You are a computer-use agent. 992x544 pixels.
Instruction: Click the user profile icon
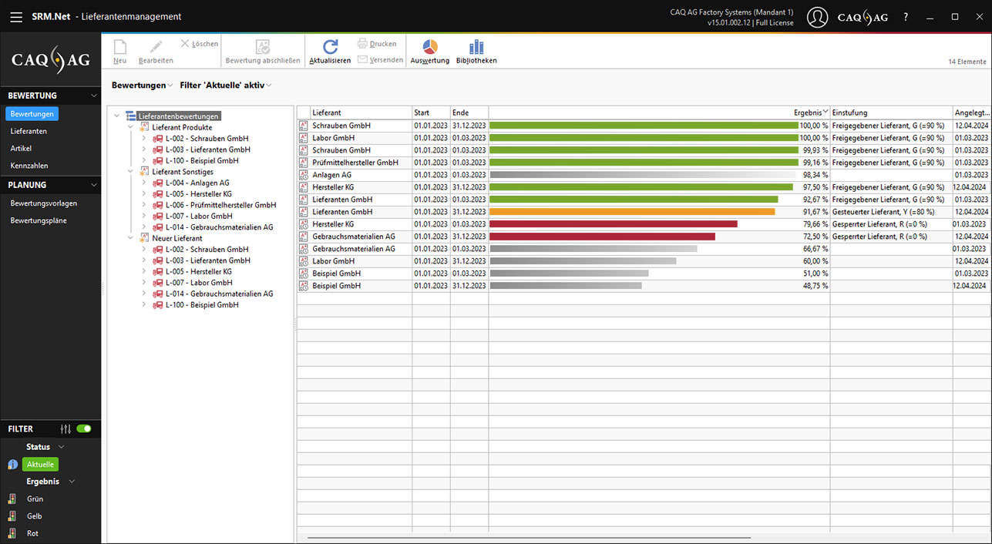click(x=817, y=17)
